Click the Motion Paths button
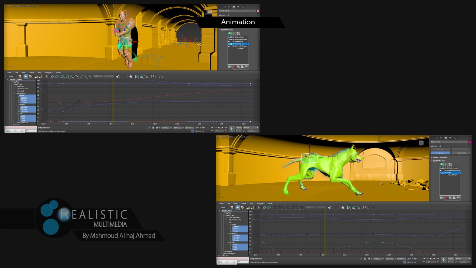Image resolution: width=476 pixels, height=268 pixels. click(x=461, y=153)
